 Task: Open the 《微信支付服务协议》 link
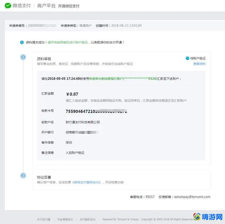[87, 182]
